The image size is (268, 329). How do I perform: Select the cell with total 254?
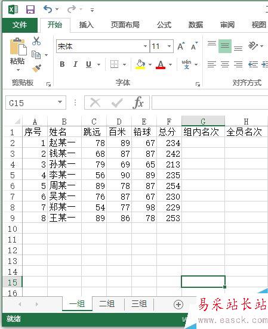(x=169, y=186)
